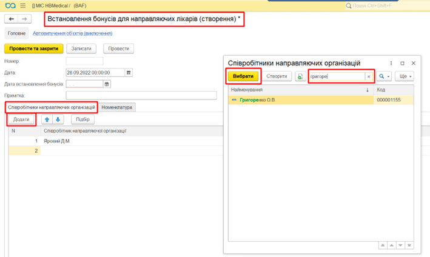Viewport: 430px width, 257px height.
Task: Move row up with blue arrow
Action: tap(46, 119)
